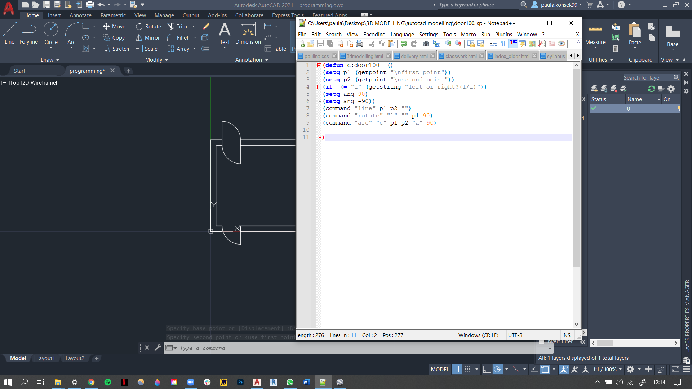Switch to the Home ribbon tab
The image size is (692, 389).
[x=32, y=15]
